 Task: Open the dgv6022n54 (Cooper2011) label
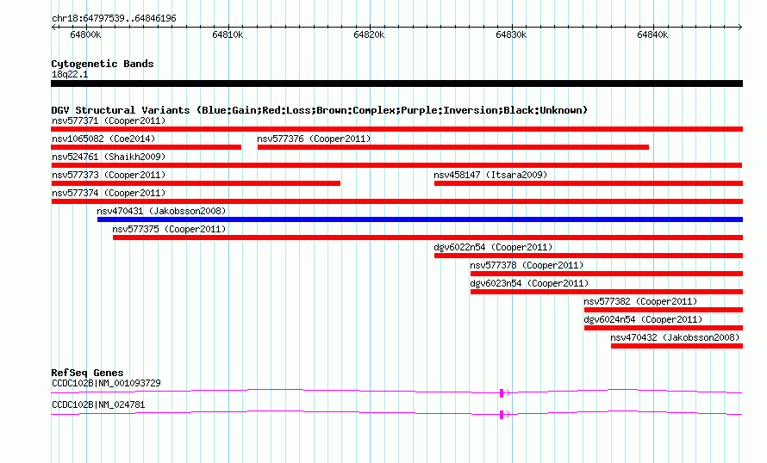[493, 247]
